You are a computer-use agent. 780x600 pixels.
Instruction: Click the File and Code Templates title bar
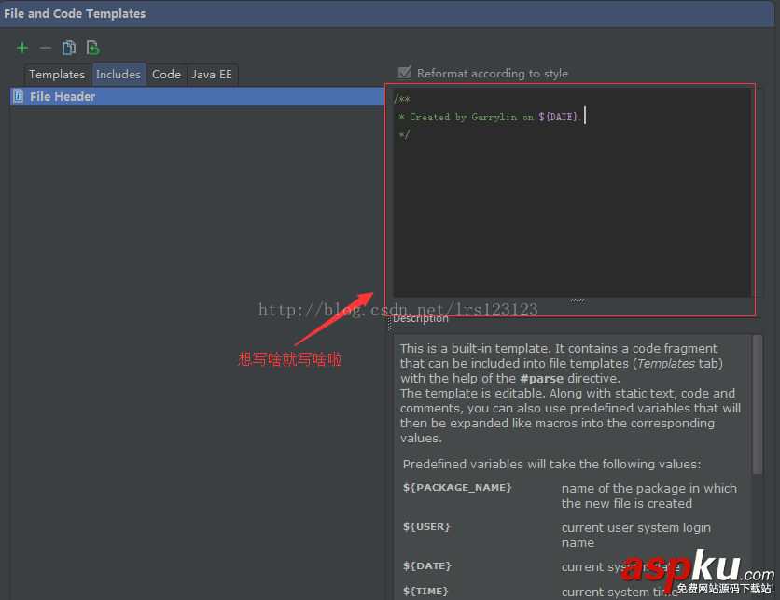coord(76,13)
